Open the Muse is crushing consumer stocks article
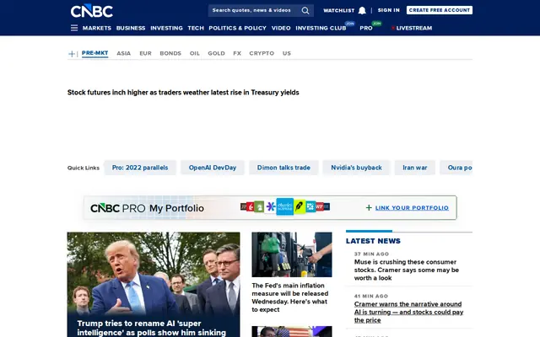540x337 pixels. (407, 270)
